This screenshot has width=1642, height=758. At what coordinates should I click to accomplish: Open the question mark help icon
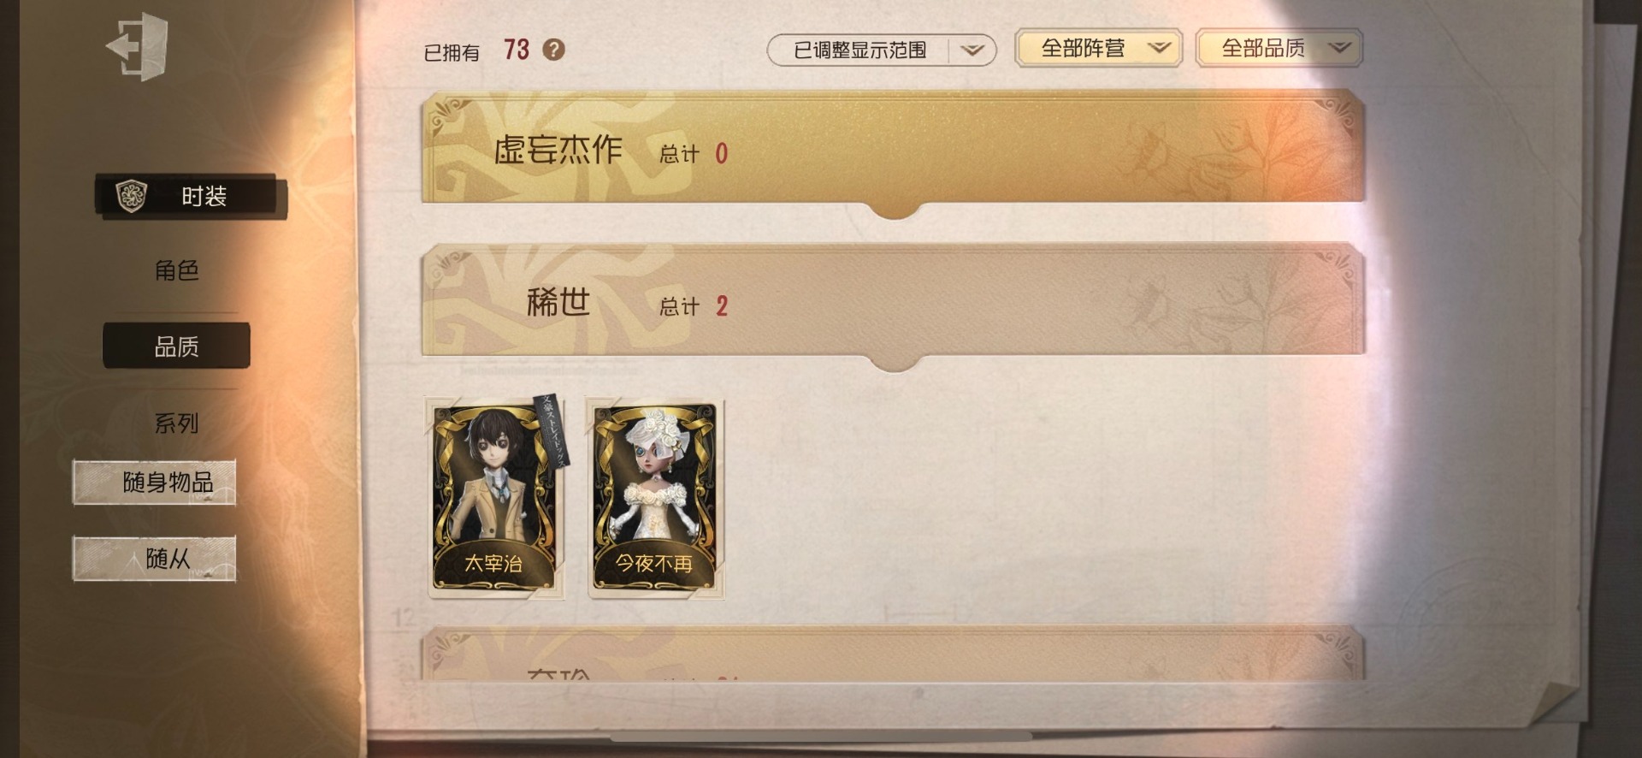pos(554,50)
